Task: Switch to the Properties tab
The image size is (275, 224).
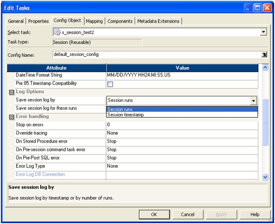Action: [x=39, y=21]
